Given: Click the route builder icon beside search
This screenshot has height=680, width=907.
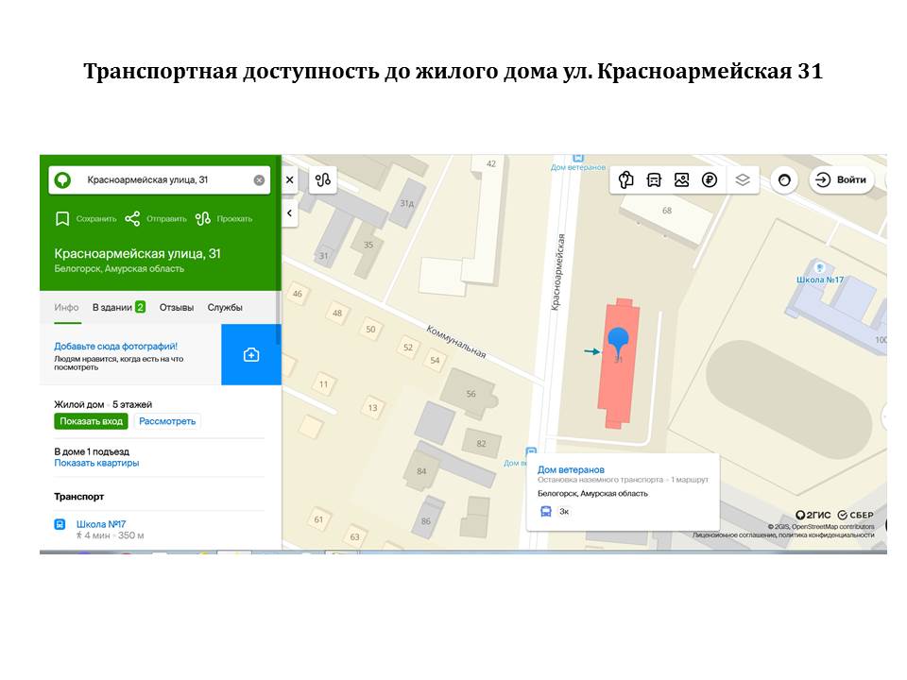Looking at the screenshot, I should (x=323, y=179).
